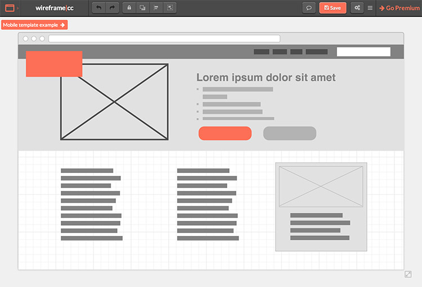Click the wireframe|cc logo

click(x=55, y=8)
